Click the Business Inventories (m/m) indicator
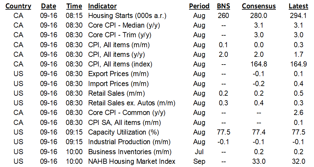 [130, 152]
